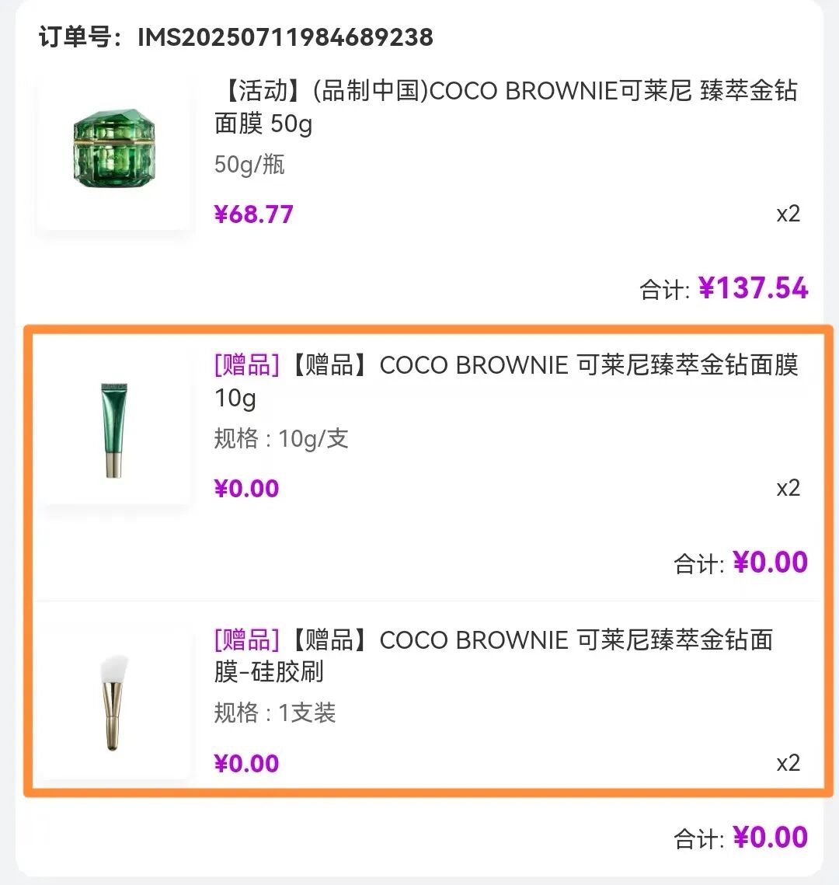This screenshot has height=885, width=839.
Task: Click the ¥0.00 price of the 10g gift
Action: pyautogui.click(x=246, y=489)
